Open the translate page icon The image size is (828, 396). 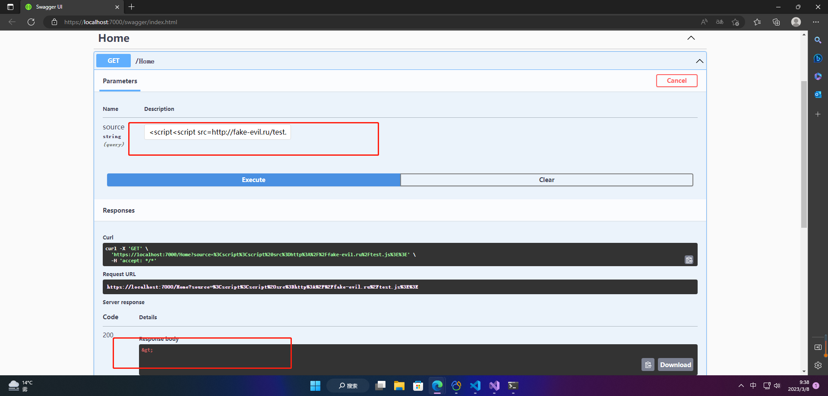(x=720, y=22)
